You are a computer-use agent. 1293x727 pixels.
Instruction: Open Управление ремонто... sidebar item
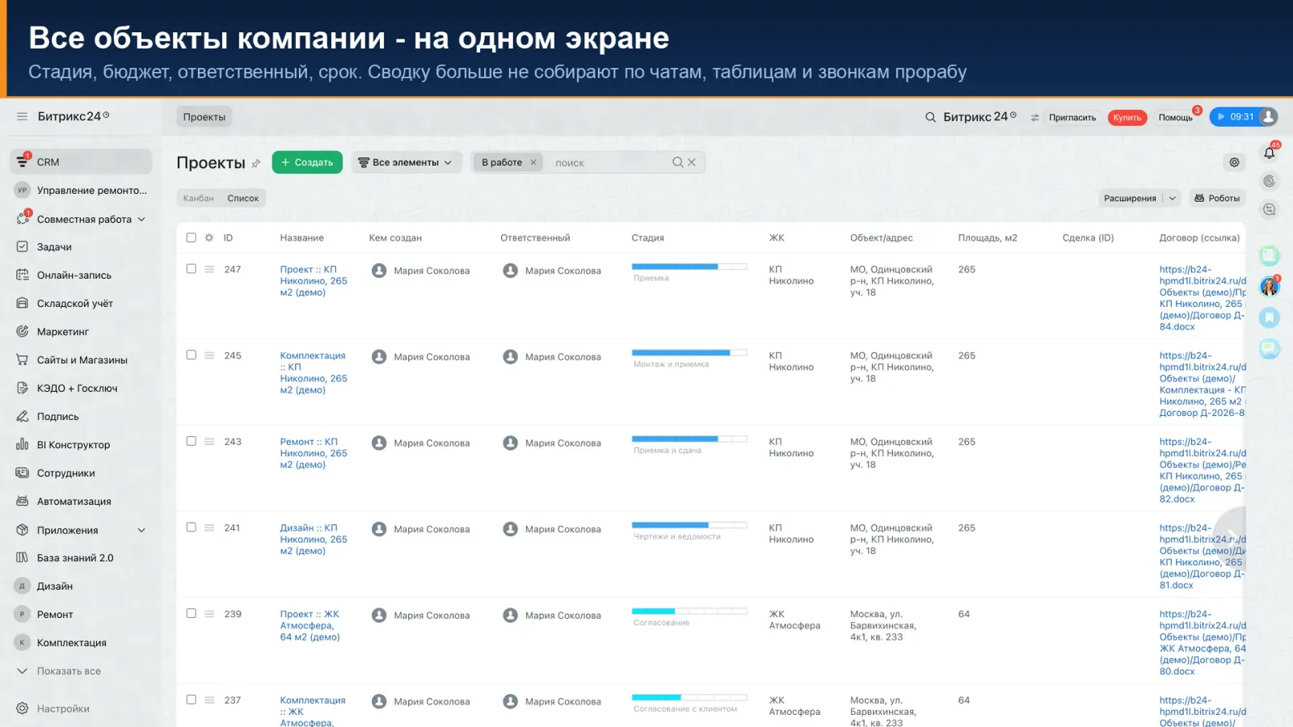(x=82, y=191)
